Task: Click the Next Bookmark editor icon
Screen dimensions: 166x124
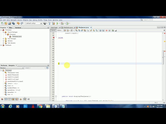Action: tap(94, 30)
